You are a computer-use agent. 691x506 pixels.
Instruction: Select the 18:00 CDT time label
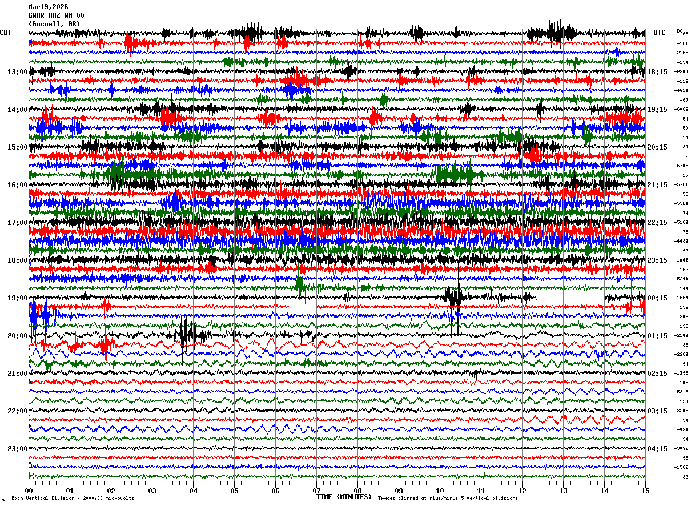[18, 260]
